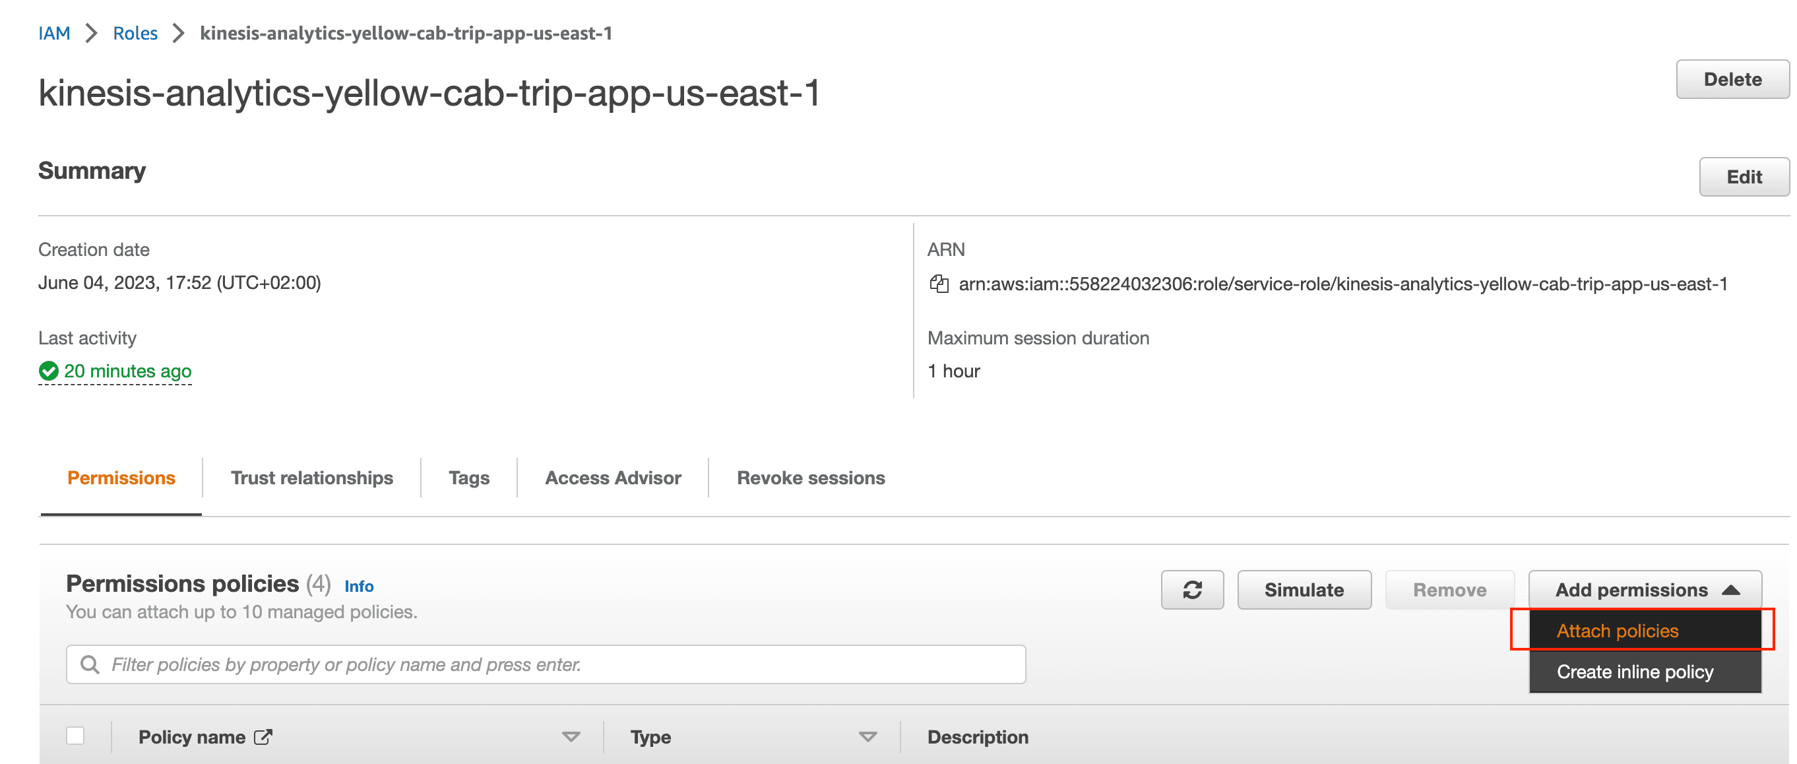Open the Add permissions dropdown
The width and height of the screenshot is (1797, 764).
[1645, 590]
